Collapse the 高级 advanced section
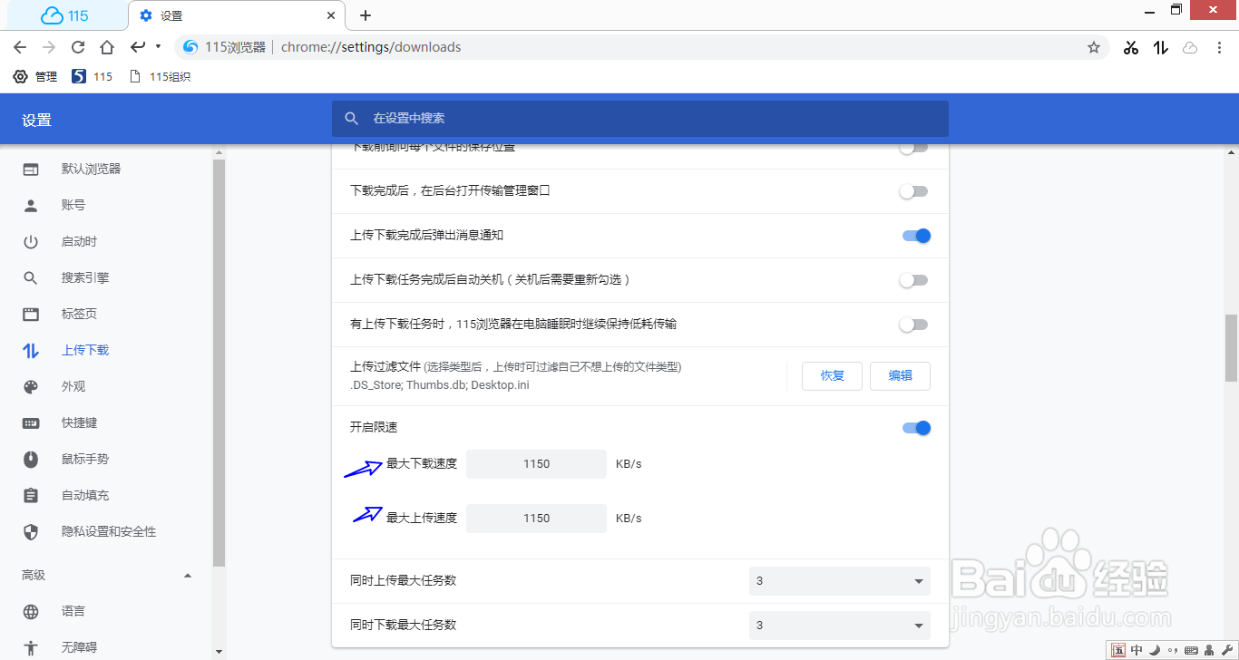 point(188,575)
